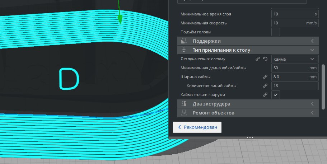Click the Два экструдера section icon
The image size is (327, 164).
(184, 104)
